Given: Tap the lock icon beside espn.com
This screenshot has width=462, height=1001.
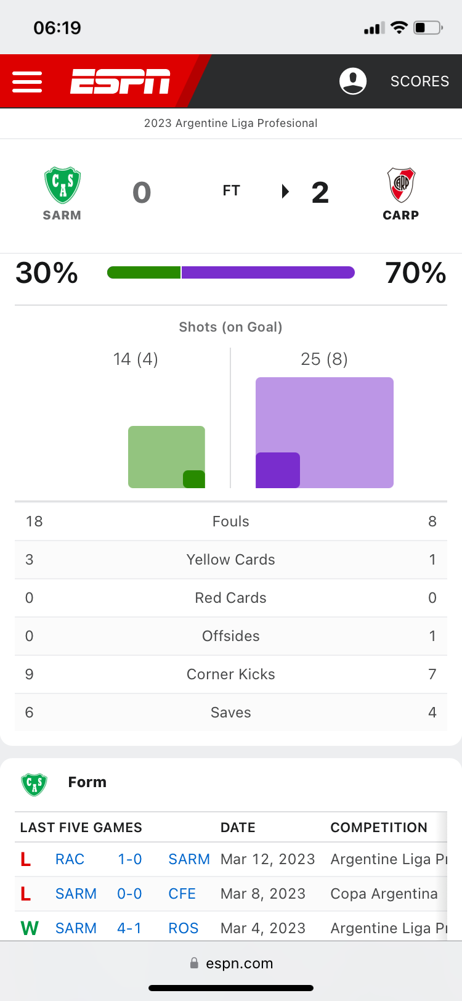Looking at the screenshot, I should [195, 963].
